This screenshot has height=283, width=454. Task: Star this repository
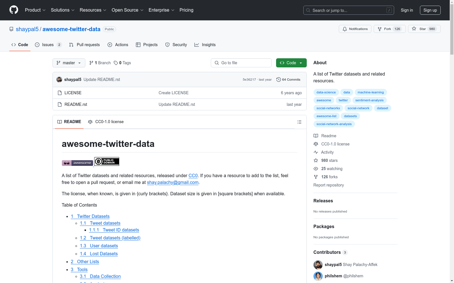[x=424, y=29]
